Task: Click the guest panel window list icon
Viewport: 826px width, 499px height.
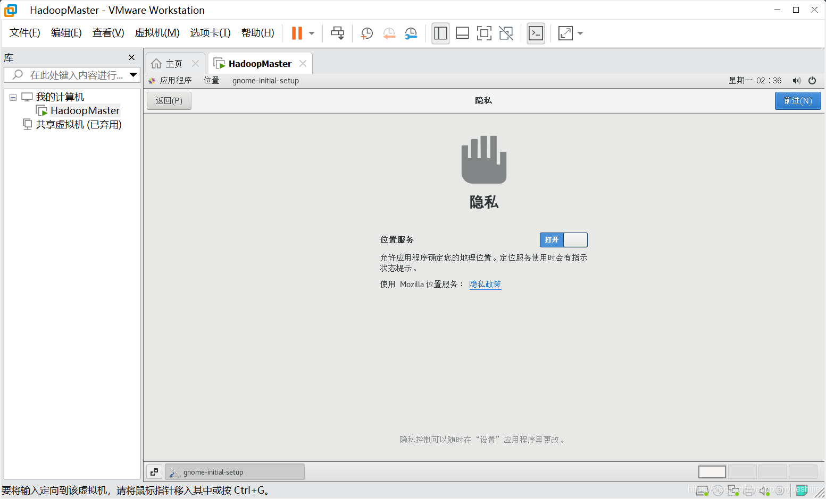Action: pos(154,472)
